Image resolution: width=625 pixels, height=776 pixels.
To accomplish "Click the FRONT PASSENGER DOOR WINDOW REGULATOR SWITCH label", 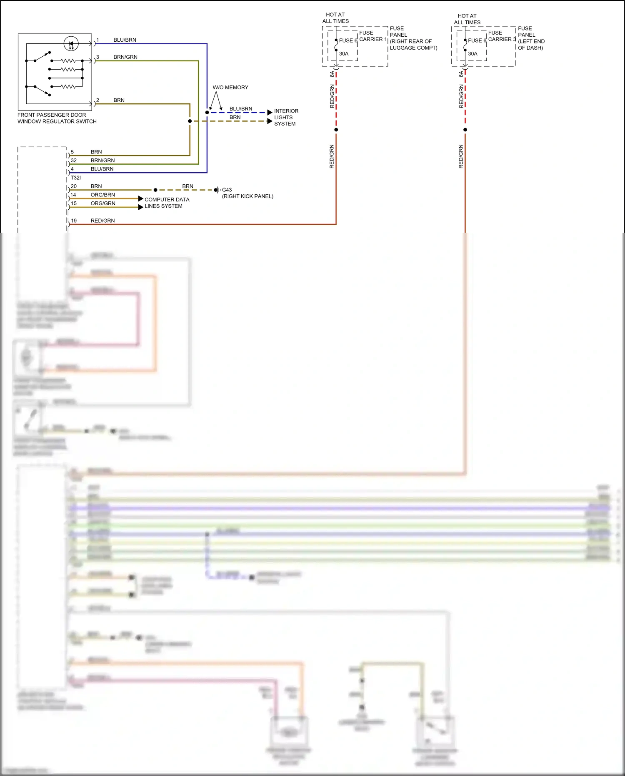I will [57, 118].
